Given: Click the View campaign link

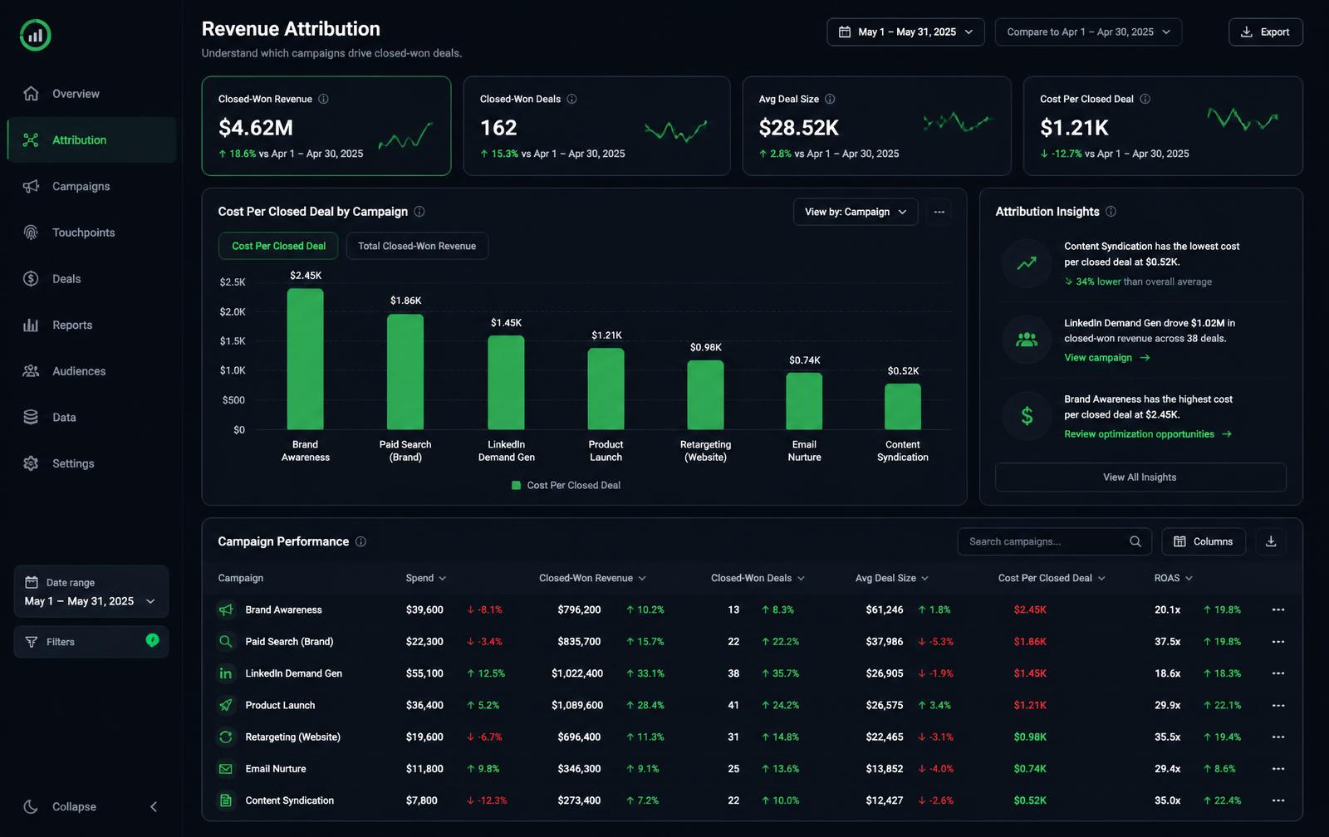Looking at the screenshot, I should [1107, 358].
